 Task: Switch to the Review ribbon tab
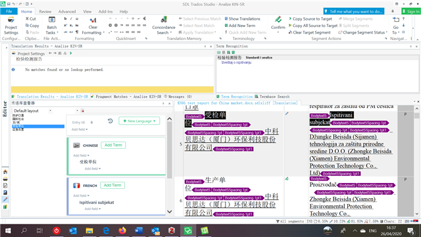[45, 12]
